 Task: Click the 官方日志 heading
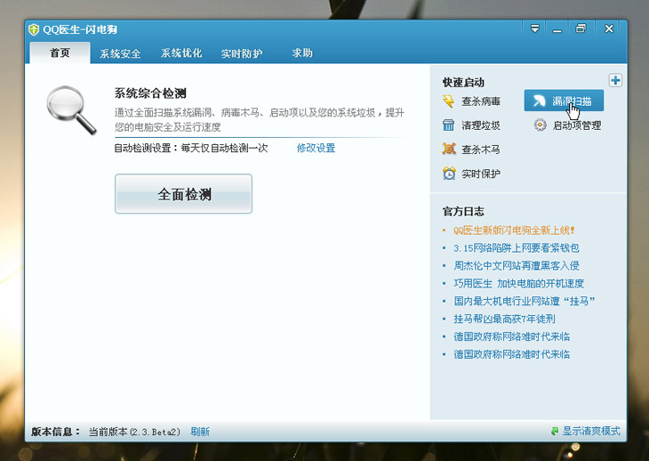pos(463,212)
